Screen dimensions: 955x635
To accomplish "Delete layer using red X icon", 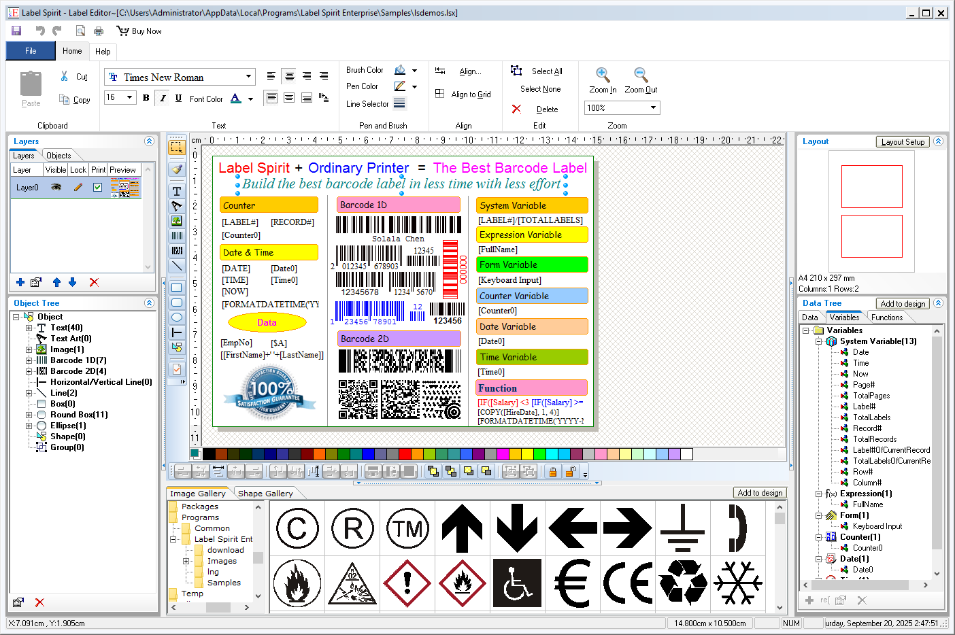I will 94,282.
